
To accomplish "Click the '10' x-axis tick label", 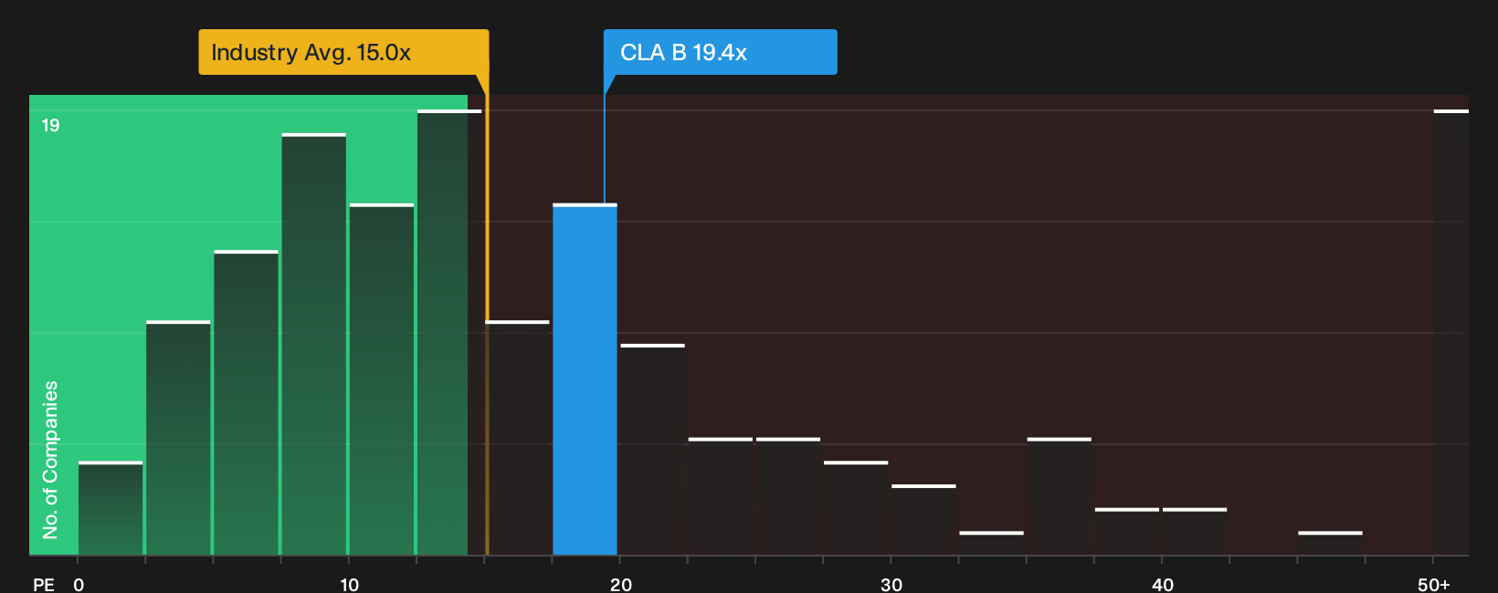I will 349,584.
